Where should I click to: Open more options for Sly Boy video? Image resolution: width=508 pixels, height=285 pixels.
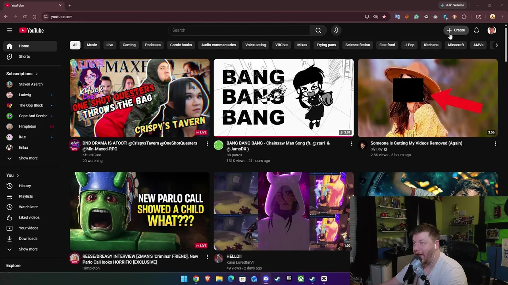point(495,144)
